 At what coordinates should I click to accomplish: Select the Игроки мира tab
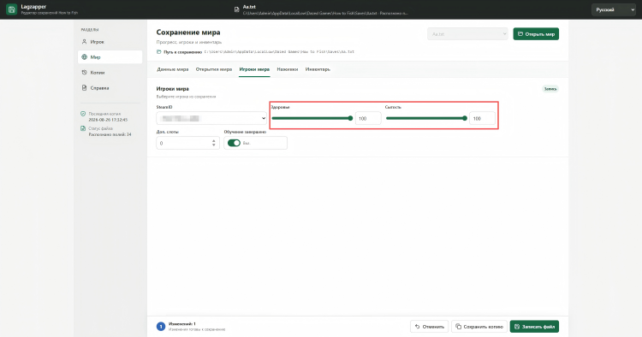coord(254,69)
